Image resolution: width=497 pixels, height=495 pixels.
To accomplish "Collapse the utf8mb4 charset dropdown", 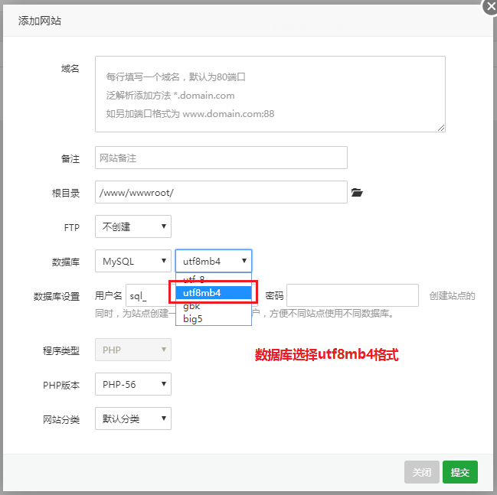I will [x=214, y=261].
